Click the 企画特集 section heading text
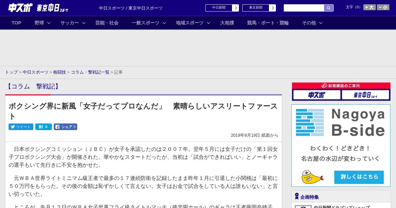The height and width of the screenshot is (208, 396). pyautogui.click(x=310, y=197)
